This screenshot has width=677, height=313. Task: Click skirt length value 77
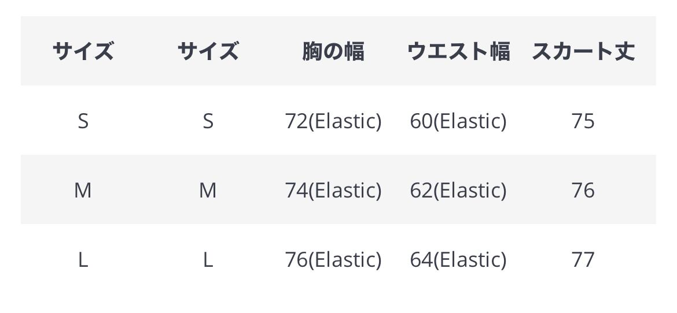click(583, 259)
